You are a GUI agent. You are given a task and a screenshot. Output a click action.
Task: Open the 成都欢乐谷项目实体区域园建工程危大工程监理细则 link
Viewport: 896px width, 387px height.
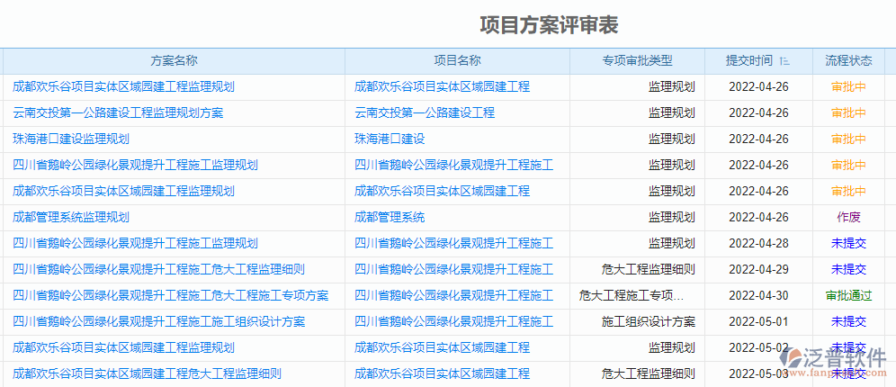coord(147,373)
